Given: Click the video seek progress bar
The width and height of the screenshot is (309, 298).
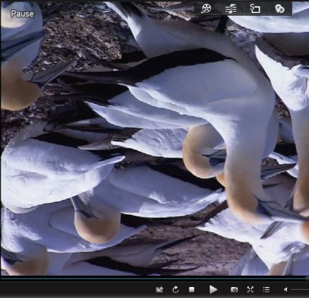Looking at the screenshot, I should pos(154,279).
